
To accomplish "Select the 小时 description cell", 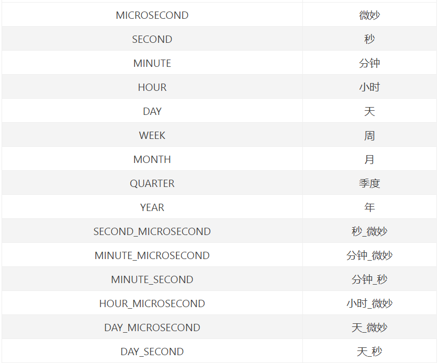I will point(369,87).
